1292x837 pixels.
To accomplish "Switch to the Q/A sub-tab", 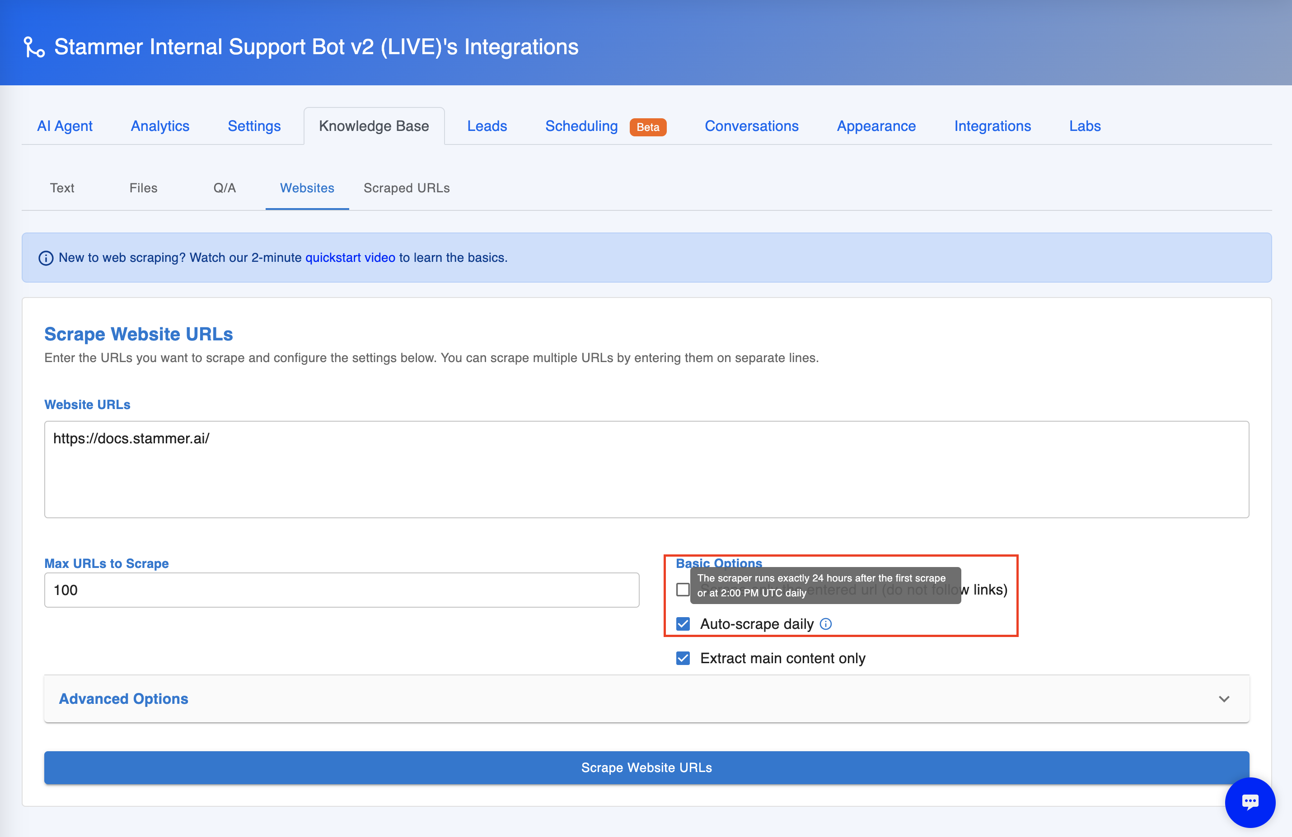I will pyautogui.click(x=224, y=188).
